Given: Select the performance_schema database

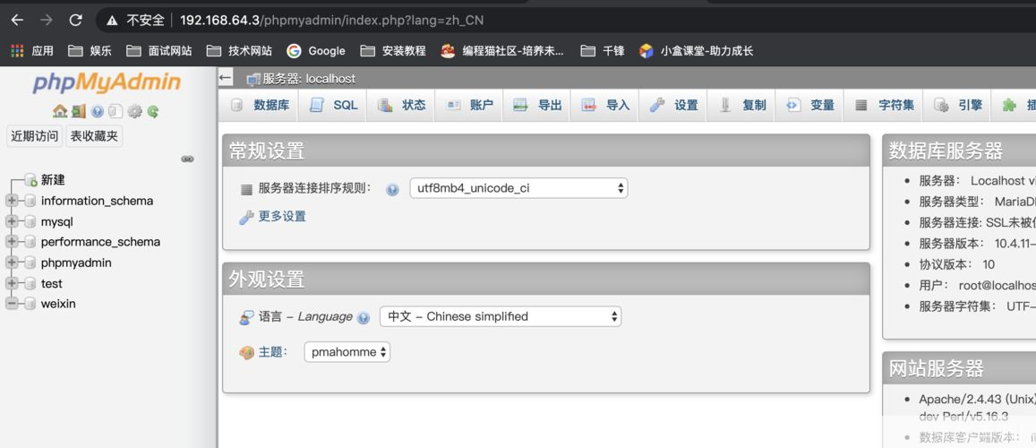Looking at the screenshot, I should pyautogui.click(x=100, y=242).
